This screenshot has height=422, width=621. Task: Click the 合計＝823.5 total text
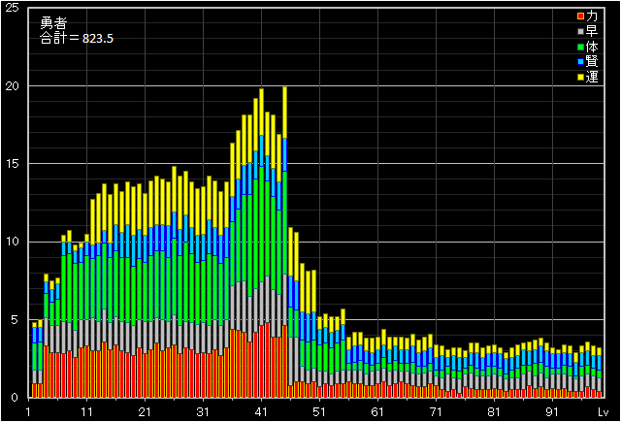click(77, 39)
